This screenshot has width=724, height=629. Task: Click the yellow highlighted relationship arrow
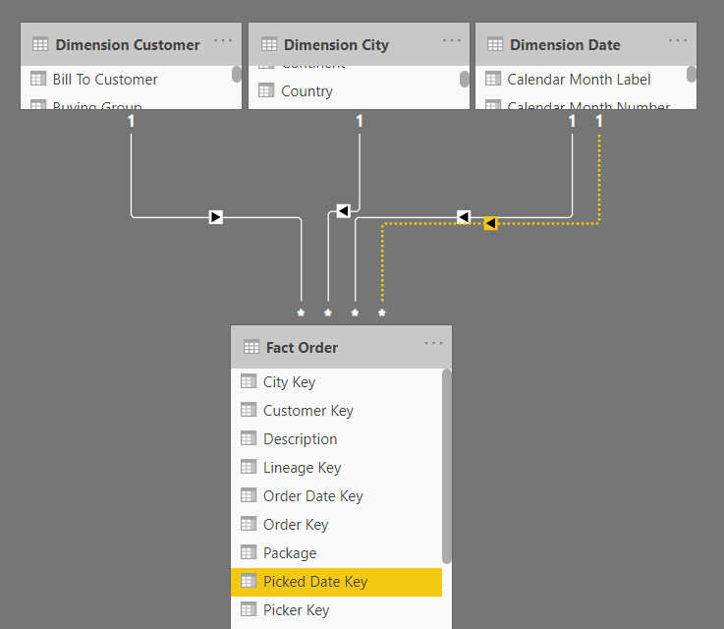[x=490, y=223]
